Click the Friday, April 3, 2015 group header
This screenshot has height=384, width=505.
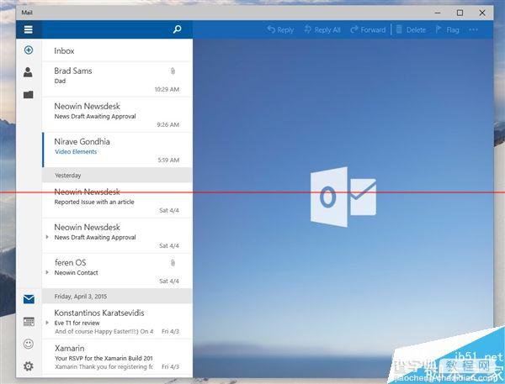point(117,297)
